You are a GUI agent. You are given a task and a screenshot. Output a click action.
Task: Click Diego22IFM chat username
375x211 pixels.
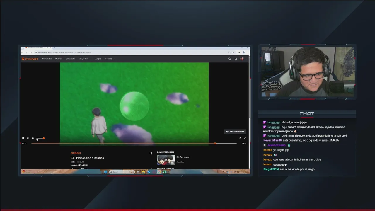tap(271, 169)
